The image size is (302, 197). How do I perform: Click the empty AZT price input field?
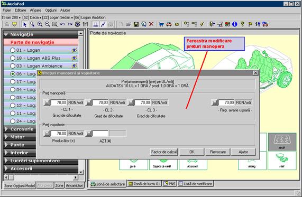pyautogui.click(x=100, y=133)
